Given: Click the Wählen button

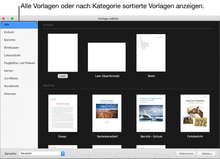Looking at the screenshot, I should click(206, 154).
